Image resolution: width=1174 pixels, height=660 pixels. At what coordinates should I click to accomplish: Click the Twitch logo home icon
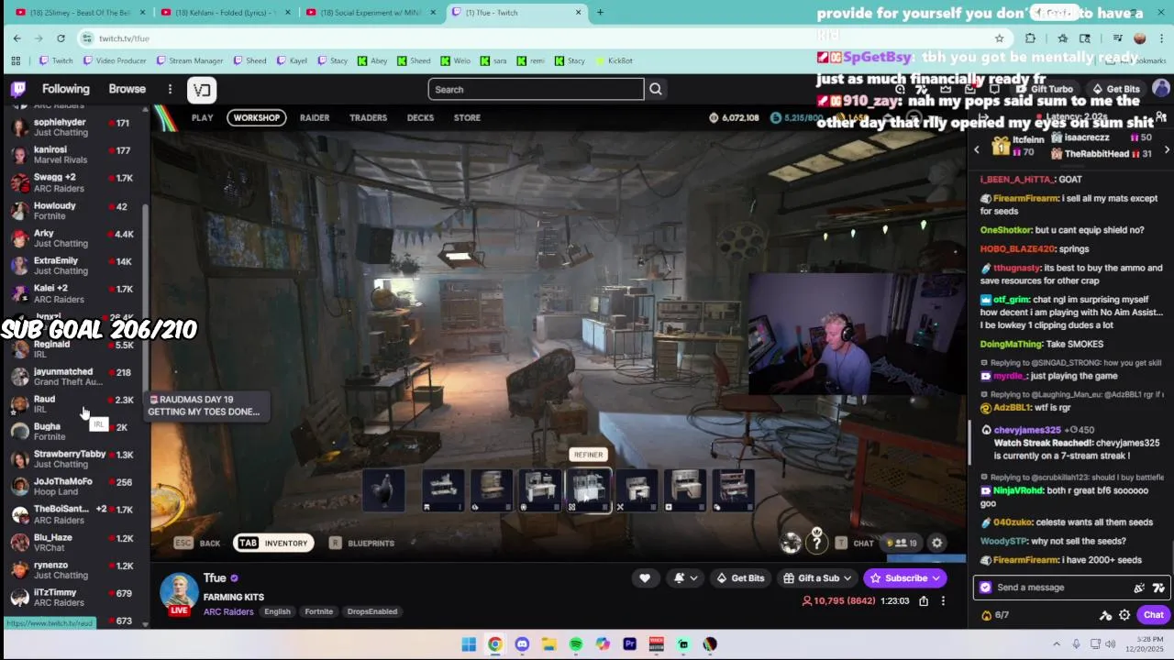(18, 89)
